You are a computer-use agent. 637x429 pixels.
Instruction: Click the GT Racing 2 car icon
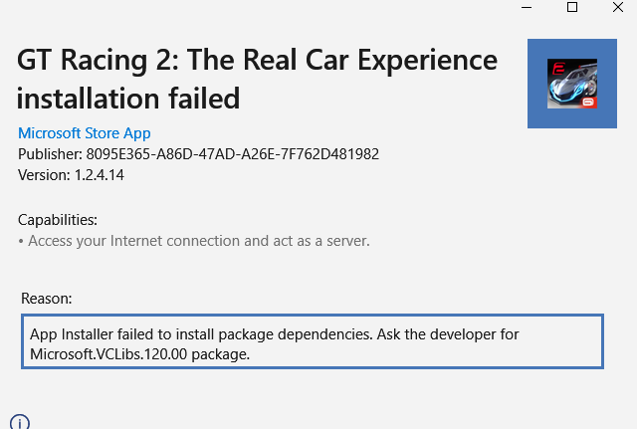(x=572, y=84)
